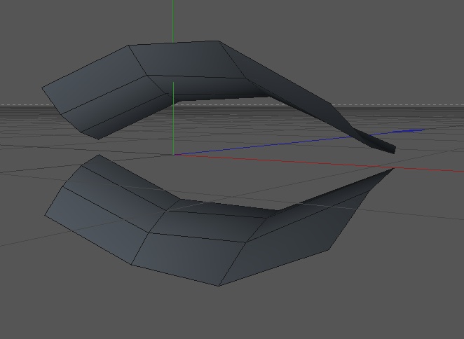The image size is (464, 339).
Task: Select the upper lip's top-left outer polygon
Action: coord(95,79)
